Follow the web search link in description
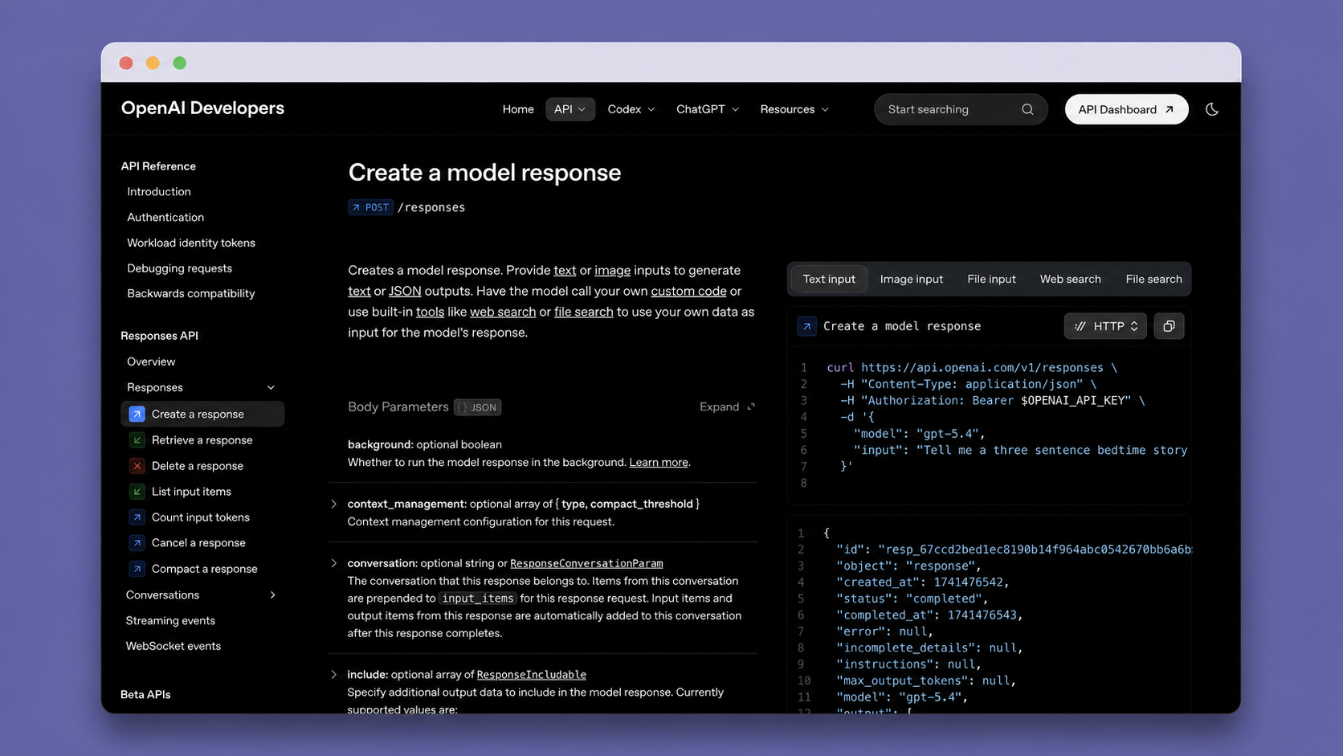1343x756 pixels. pos(503,312)
